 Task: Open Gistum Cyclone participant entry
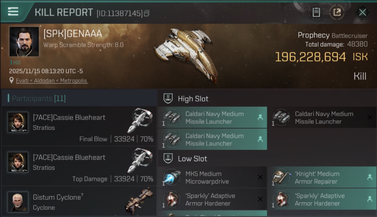point(79,202)
